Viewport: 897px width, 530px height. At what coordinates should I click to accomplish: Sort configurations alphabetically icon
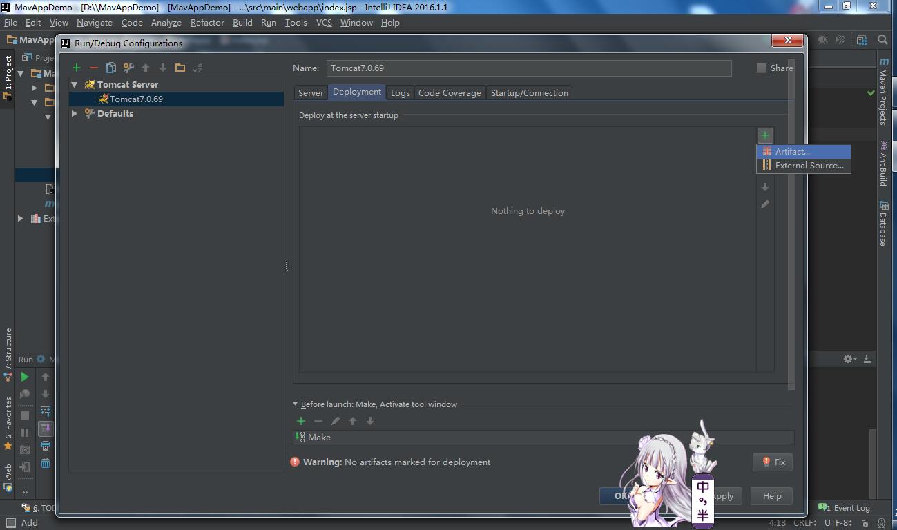(x=197, y=68)
